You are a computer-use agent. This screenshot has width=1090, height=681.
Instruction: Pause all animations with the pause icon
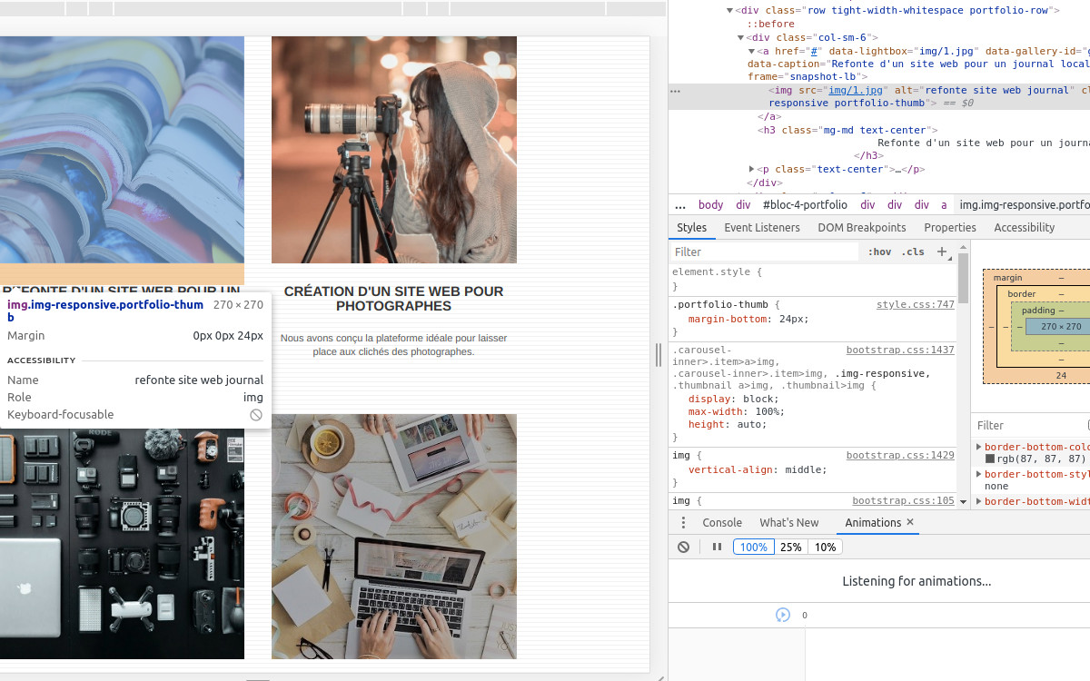717,547
